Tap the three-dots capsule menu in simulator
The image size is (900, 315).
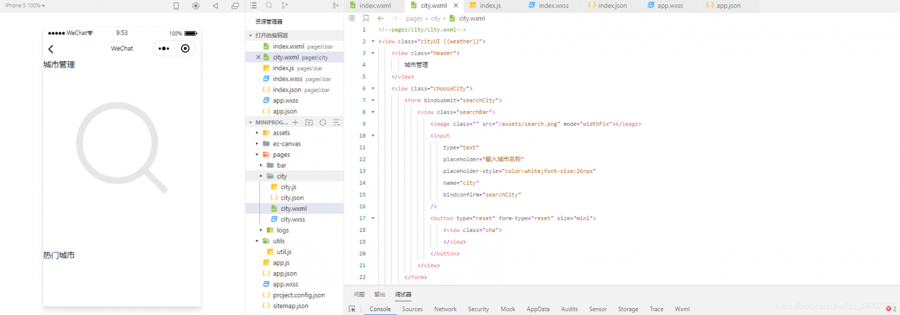164,49
